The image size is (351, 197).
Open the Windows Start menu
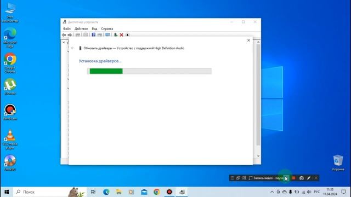pos(7,192)
